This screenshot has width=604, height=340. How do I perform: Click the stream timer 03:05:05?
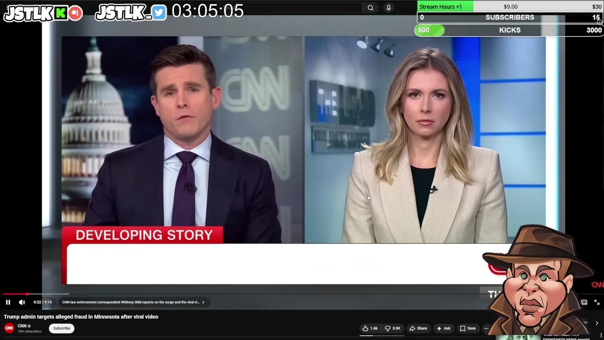tap(208, 11)
